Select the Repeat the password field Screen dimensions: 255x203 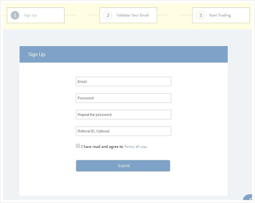point(124,114)
